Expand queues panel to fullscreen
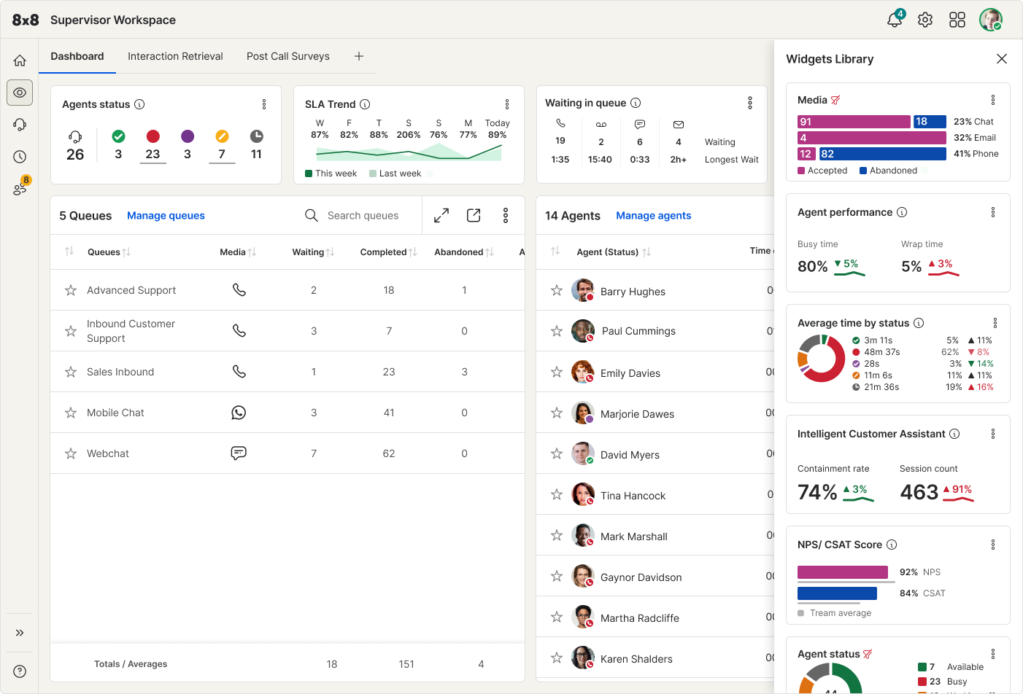Viewport: 1023px width, 694px height. (x=441, y=216)
